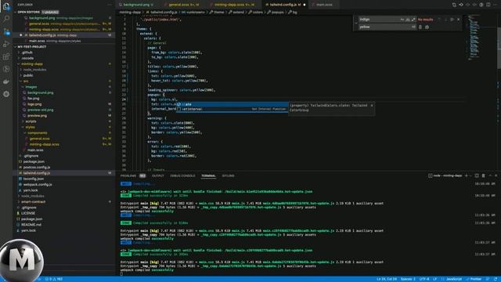Viewport: 501px width, 282px height.
Task: Kill terminal trash icon
Action: point(483,175)
